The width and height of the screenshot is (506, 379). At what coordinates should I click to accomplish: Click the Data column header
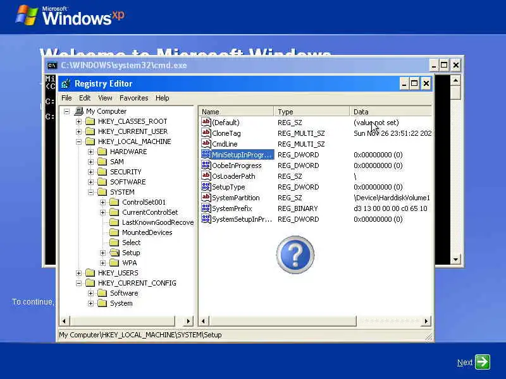point(390,112)
